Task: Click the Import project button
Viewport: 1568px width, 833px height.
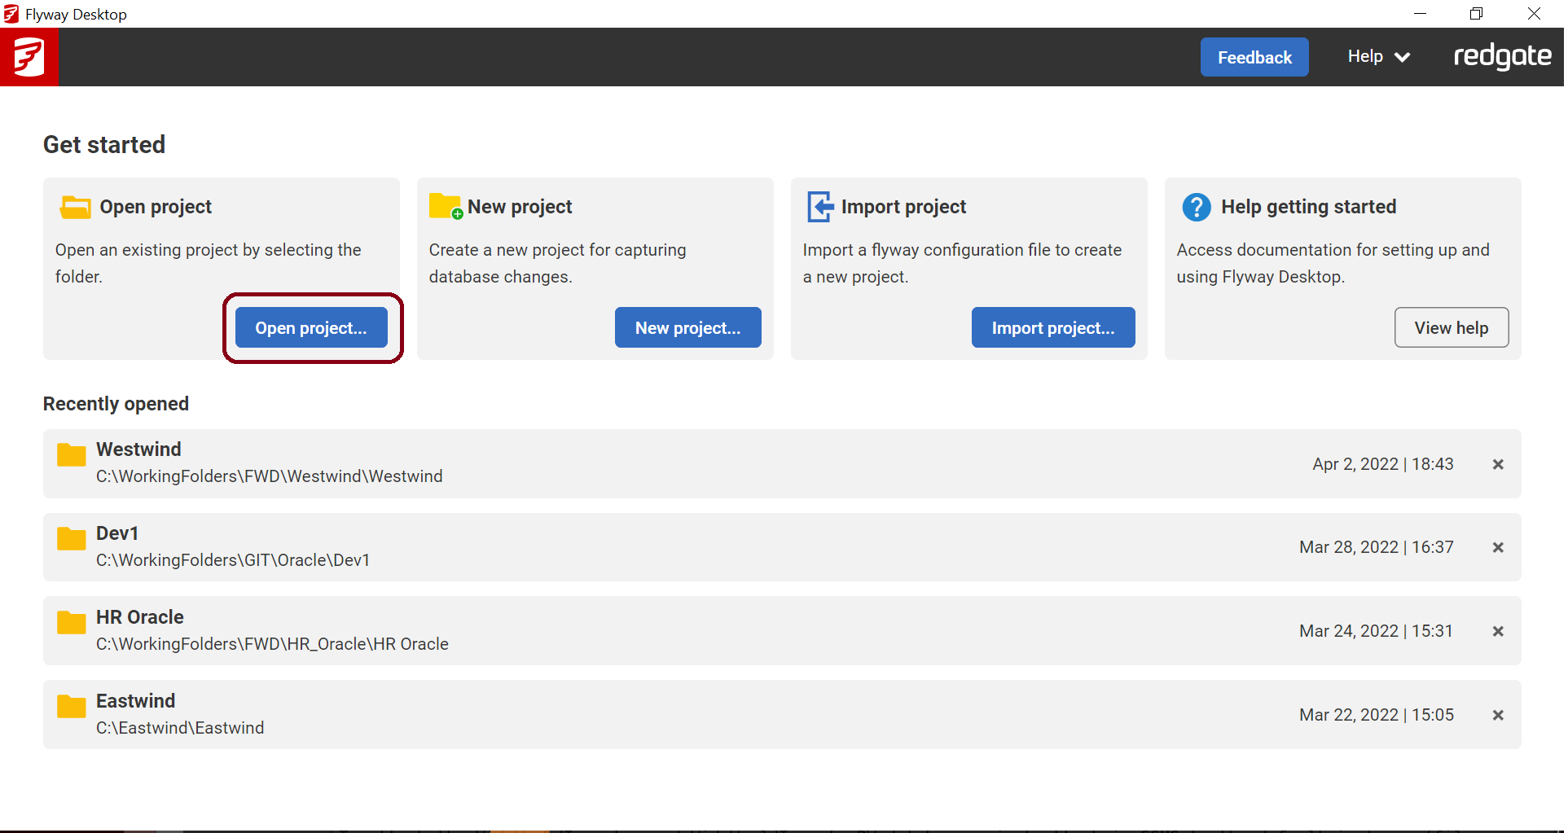Action: click(1053, 327)
